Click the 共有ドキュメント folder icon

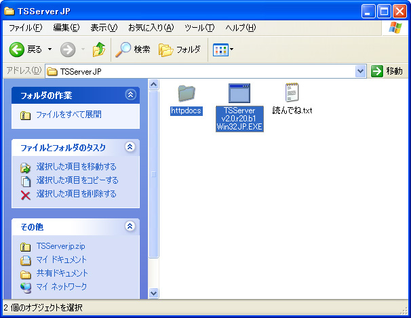pos(26,274)
